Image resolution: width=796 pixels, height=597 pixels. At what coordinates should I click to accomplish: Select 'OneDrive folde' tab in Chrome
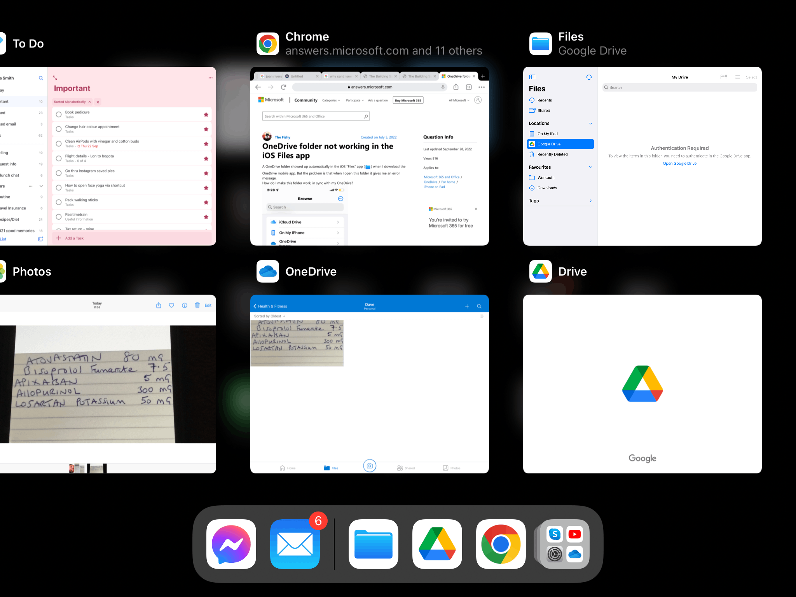click(x=458, y=76)
